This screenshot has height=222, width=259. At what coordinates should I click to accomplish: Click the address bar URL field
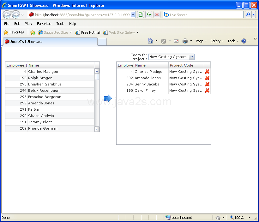pos(82,15)
